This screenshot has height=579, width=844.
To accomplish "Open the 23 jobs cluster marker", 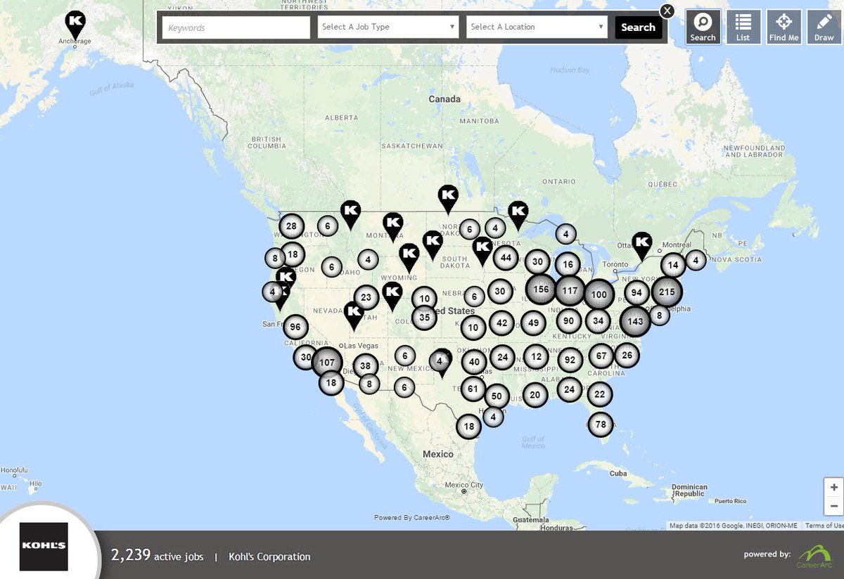I will point(366,297).
